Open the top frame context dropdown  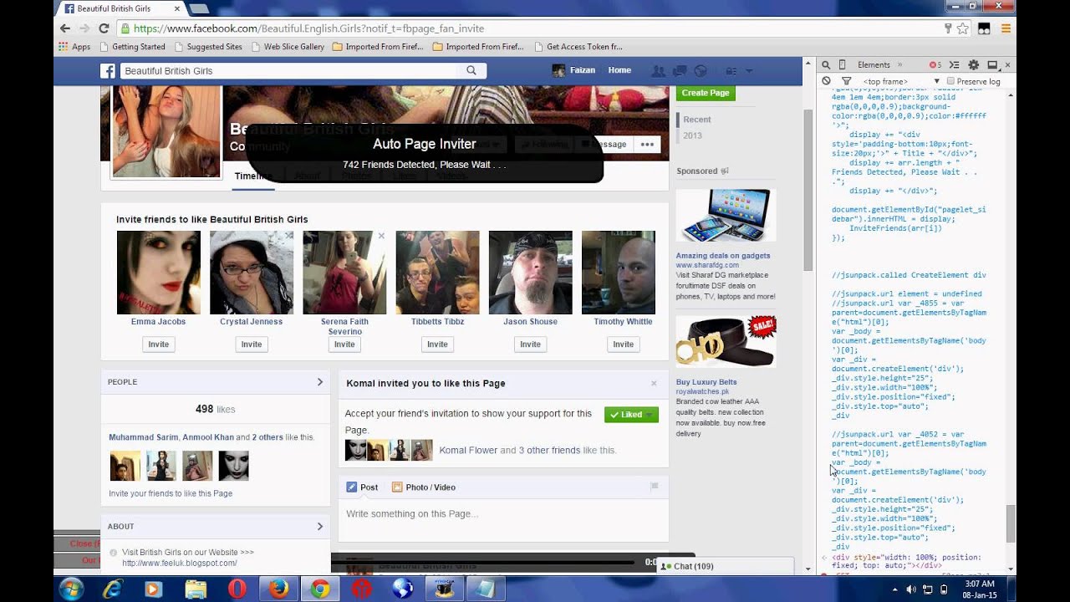pos(901,81)
